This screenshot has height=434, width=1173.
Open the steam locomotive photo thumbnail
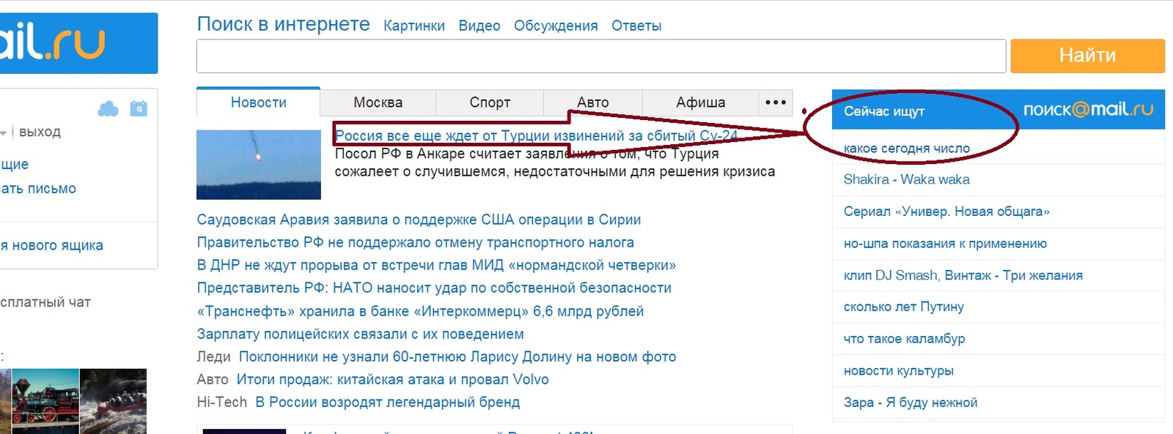coord(45,401)
